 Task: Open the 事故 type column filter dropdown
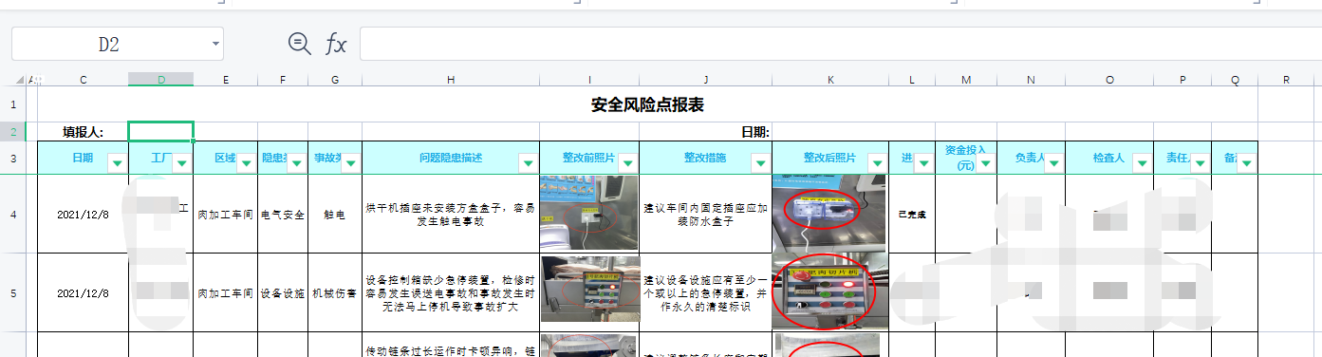(351, 163)
